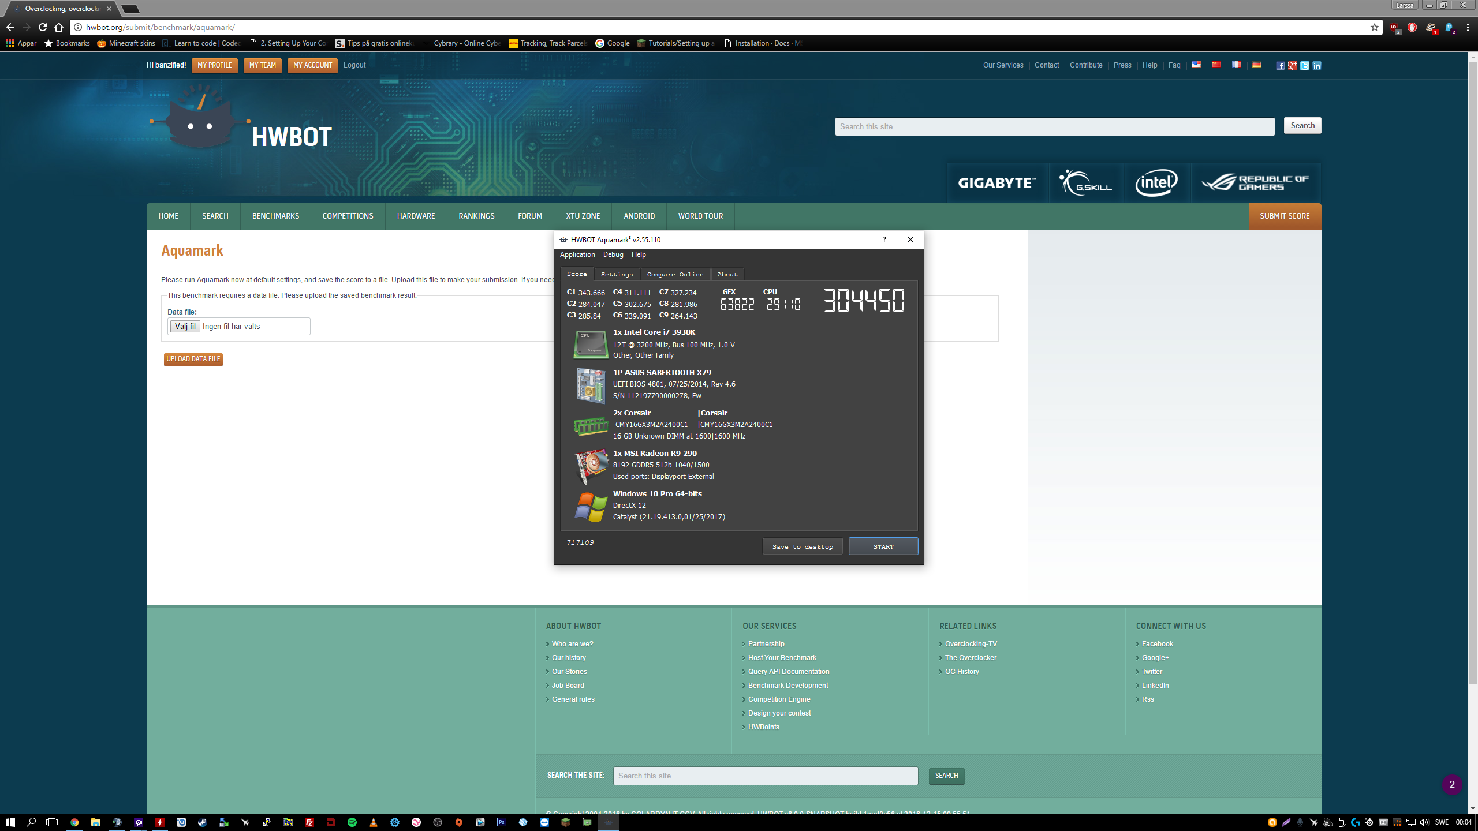Click the header Search button

click(1302, 126)
